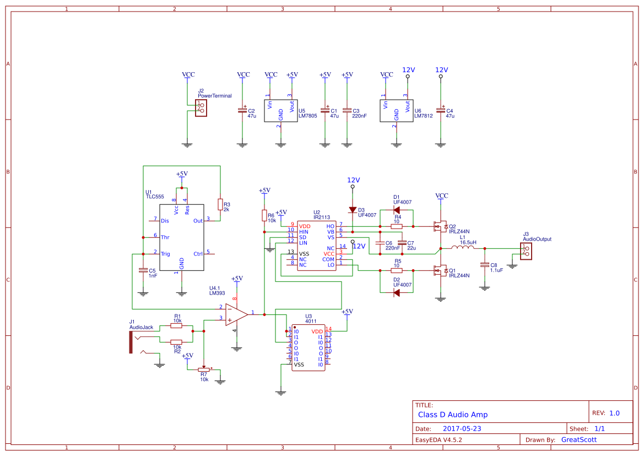The width and height of the screenshot is (644, 456).
Task: Select the GreatScott author name
Action: (x=578, y=439)
